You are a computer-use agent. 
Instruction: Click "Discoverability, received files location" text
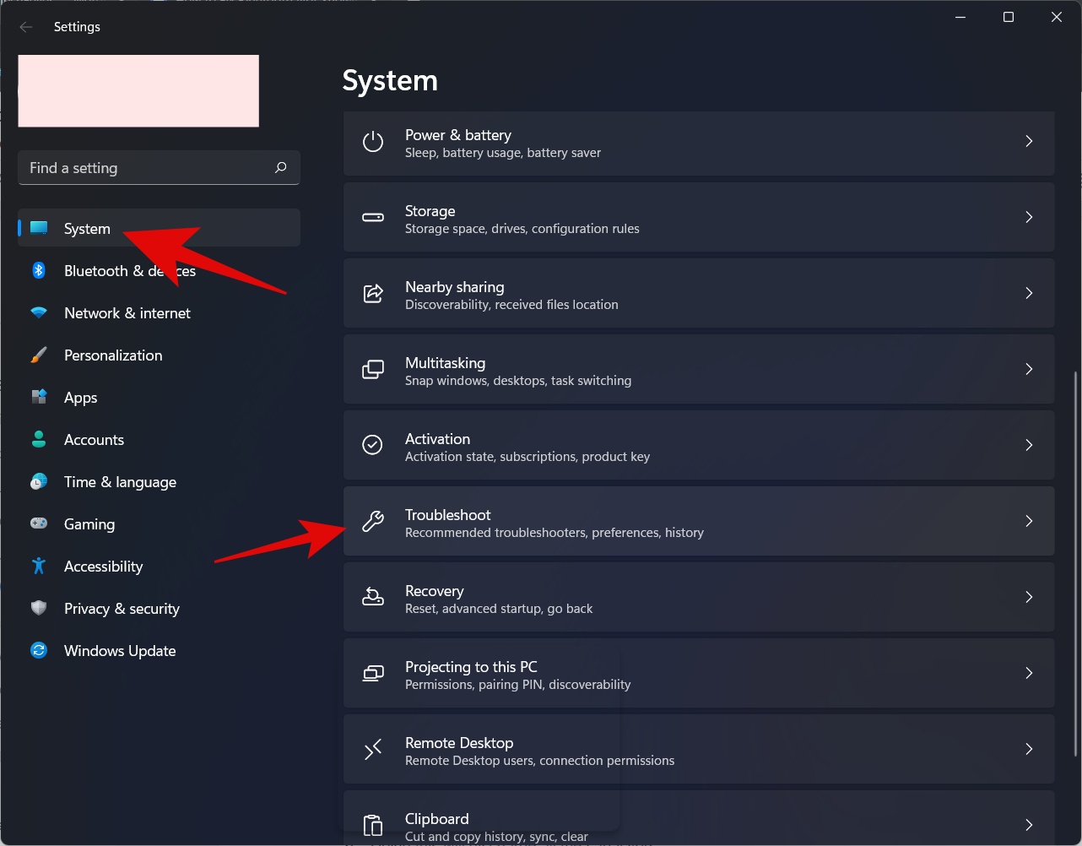click(x=511, y=305)
